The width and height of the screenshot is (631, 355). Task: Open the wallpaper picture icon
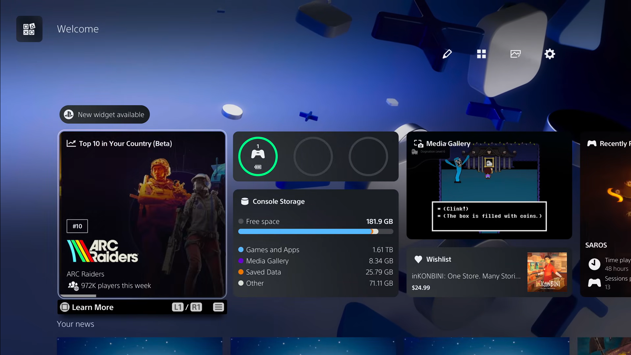click(515, 54)
